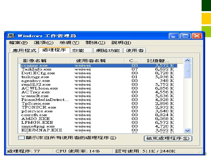
Task: Click the 348 K memory value
Action: click(167, 81)
